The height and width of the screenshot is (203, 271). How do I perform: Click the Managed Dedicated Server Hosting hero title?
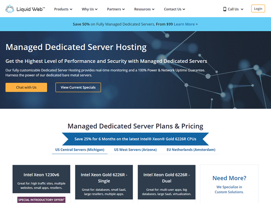pos(76,47)
